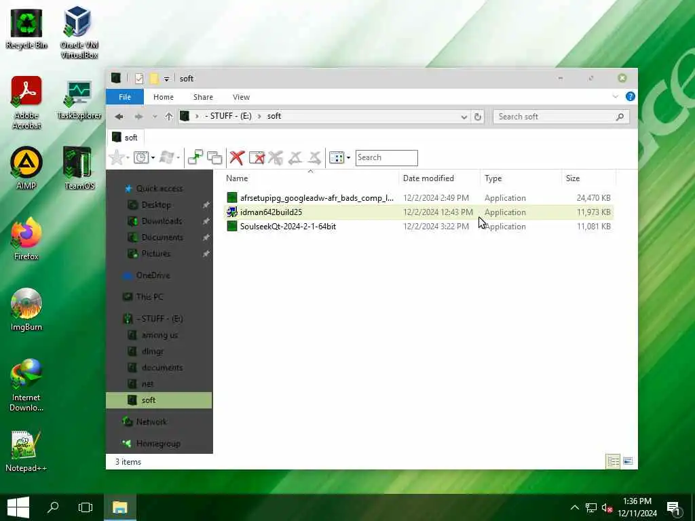Viewport: 695px width, 521px height.
Task: Open Oracle VM VirtualBox desktop icon
Action: click(x=79, y=32)
